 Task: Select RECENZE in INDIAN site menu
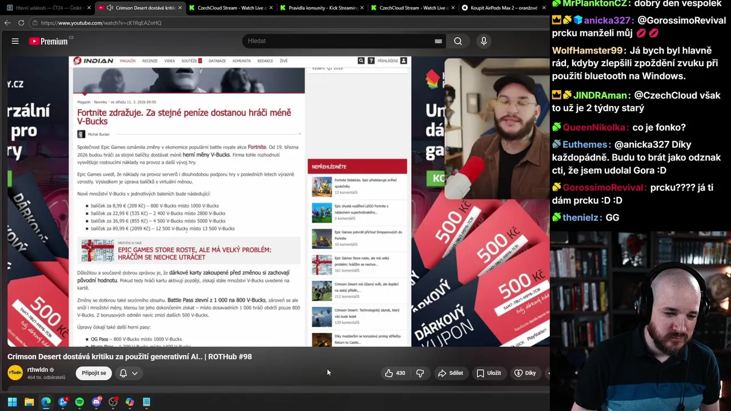tap(150, 61)
